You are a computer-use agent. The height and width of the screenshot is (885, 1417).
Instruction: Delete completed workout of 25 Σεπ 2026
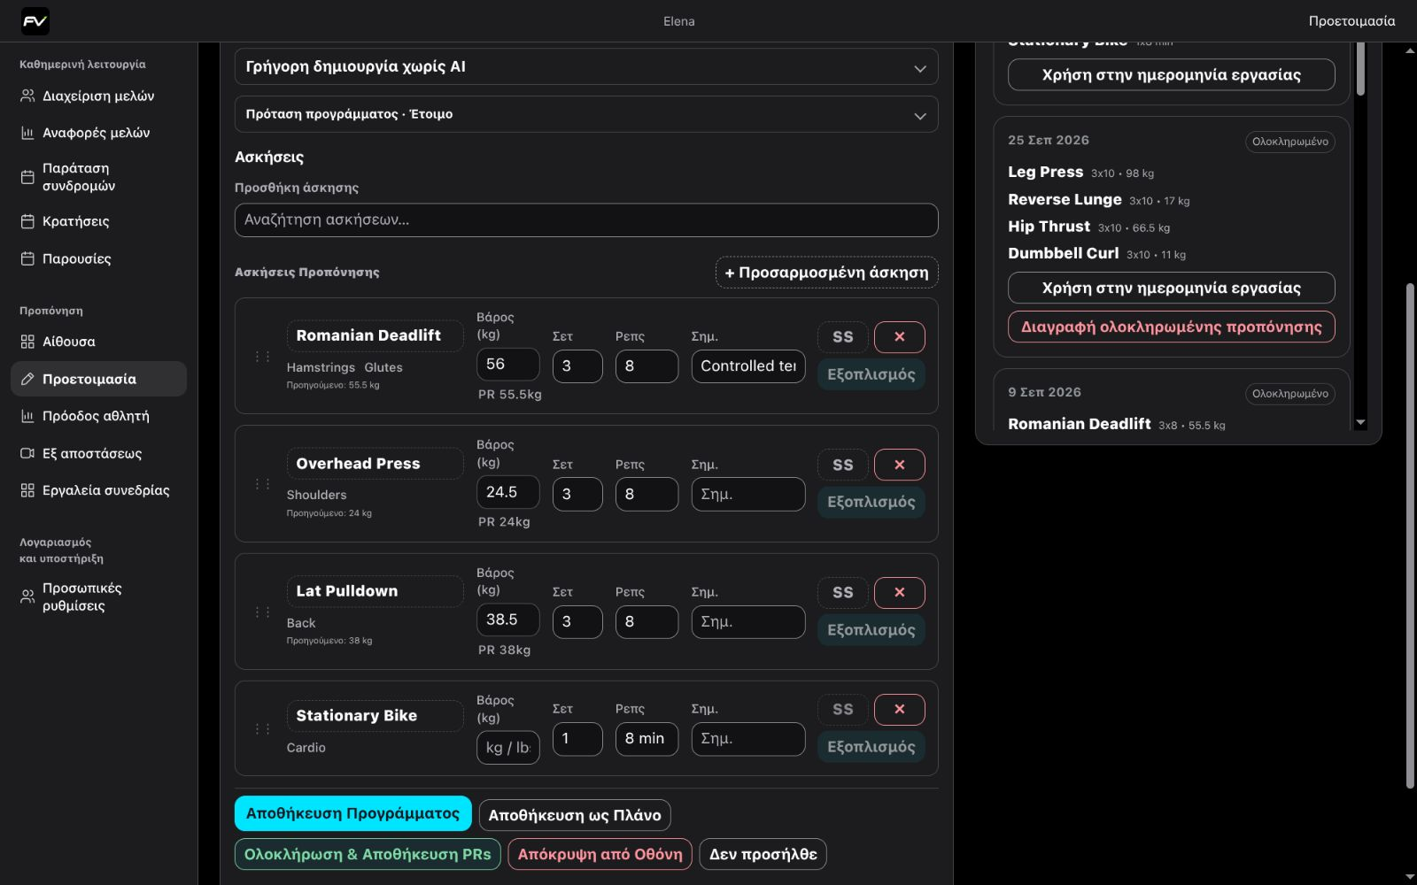click(x=1172, y=327)
